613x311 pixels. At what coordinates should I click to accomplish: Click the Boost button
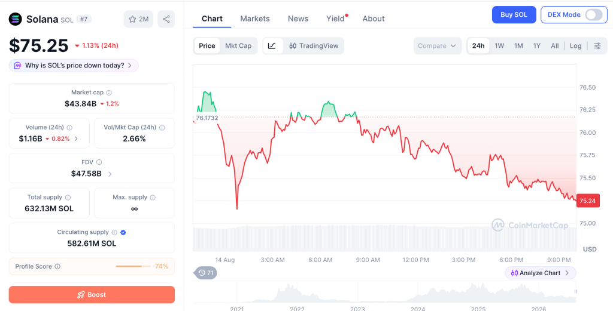92,295
